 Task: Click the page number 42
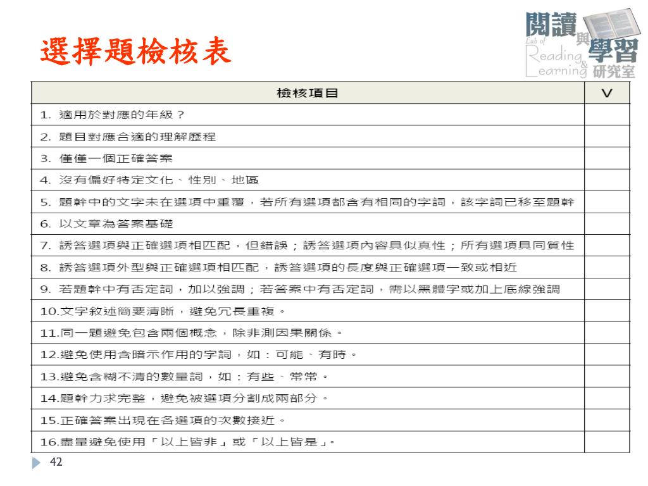click(56, 461)
